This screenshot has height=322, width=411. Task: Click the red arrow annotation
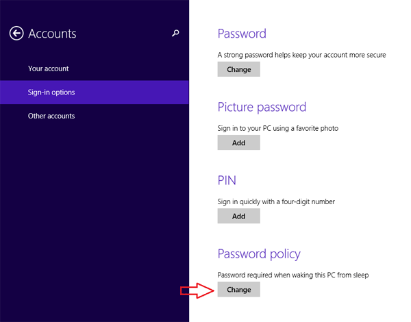pos(196,290)
